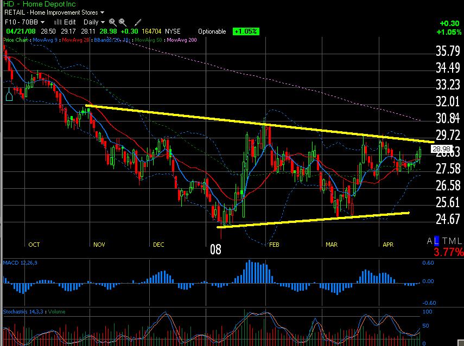
Task: Click the FEB month label
Action: tap(274, 245)
